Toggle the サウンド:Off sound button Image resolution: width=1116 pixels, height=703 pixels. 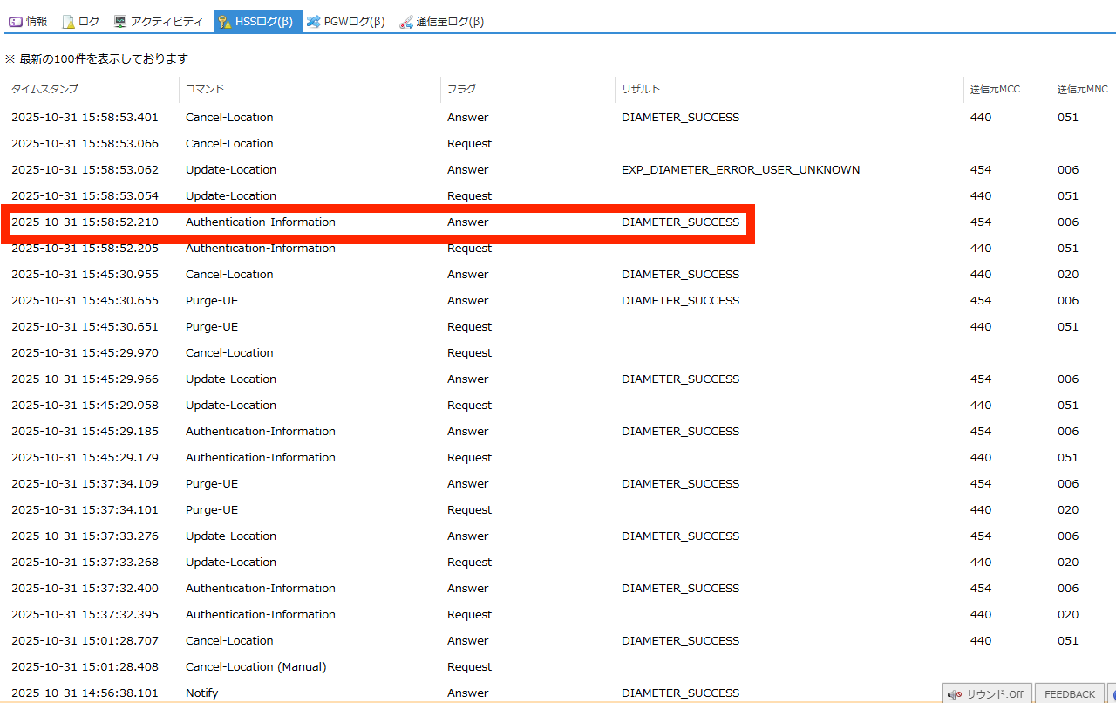tap(987, 694)
